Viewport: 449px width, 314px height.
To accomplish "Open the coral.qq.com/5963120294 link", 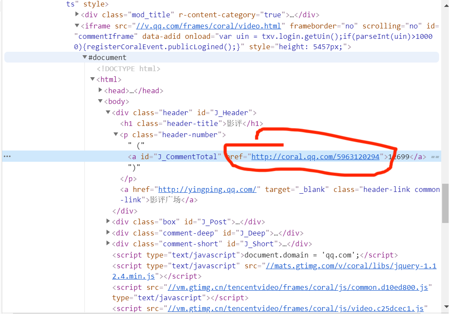I will [315, 157].
